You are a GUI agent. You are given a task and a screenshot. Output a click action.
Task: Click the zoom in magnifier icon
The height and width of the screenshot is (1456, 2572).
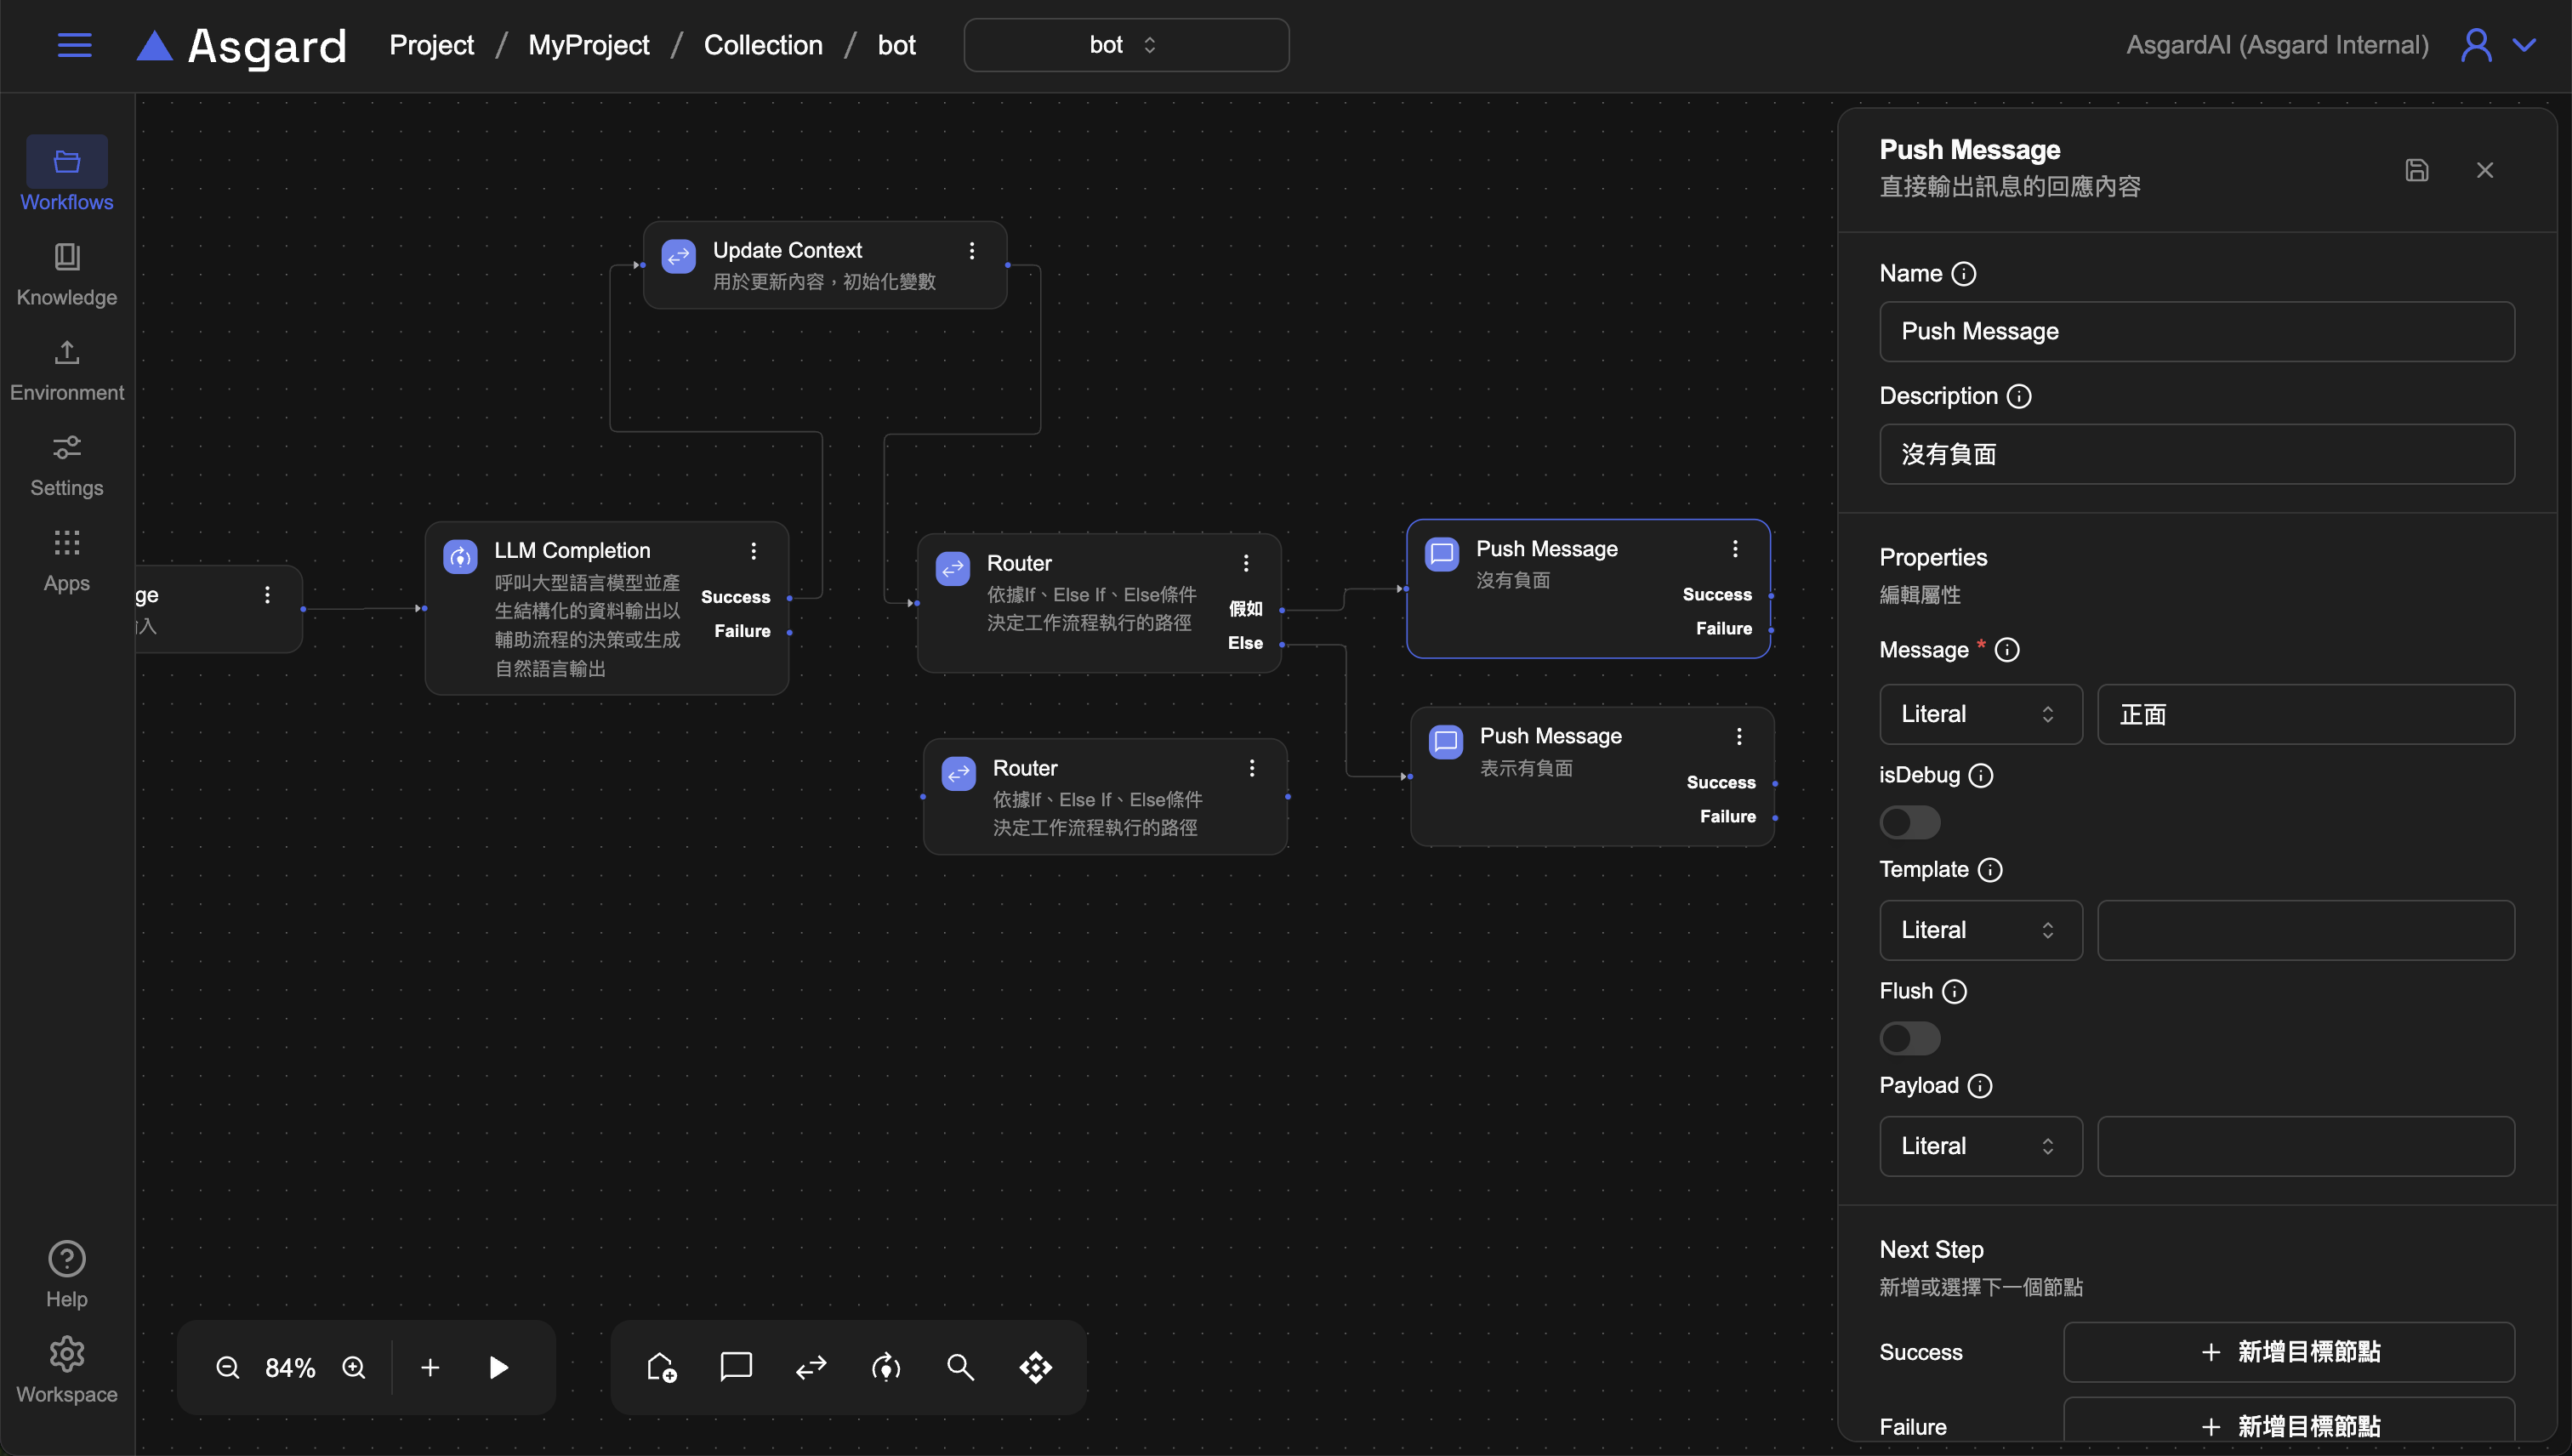click(x=354, y=1367)
